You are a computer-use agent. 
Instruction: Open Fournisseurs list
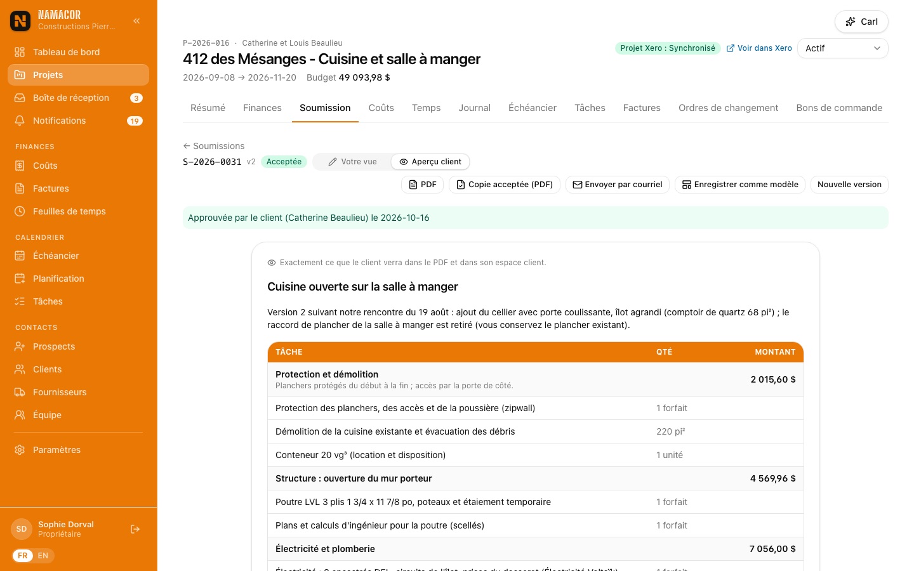tap(78, 392)
